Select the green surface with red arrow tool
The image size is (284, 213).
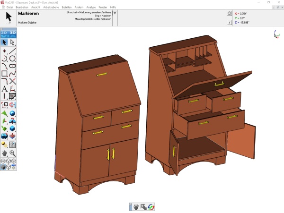click(x=5, y=121)
